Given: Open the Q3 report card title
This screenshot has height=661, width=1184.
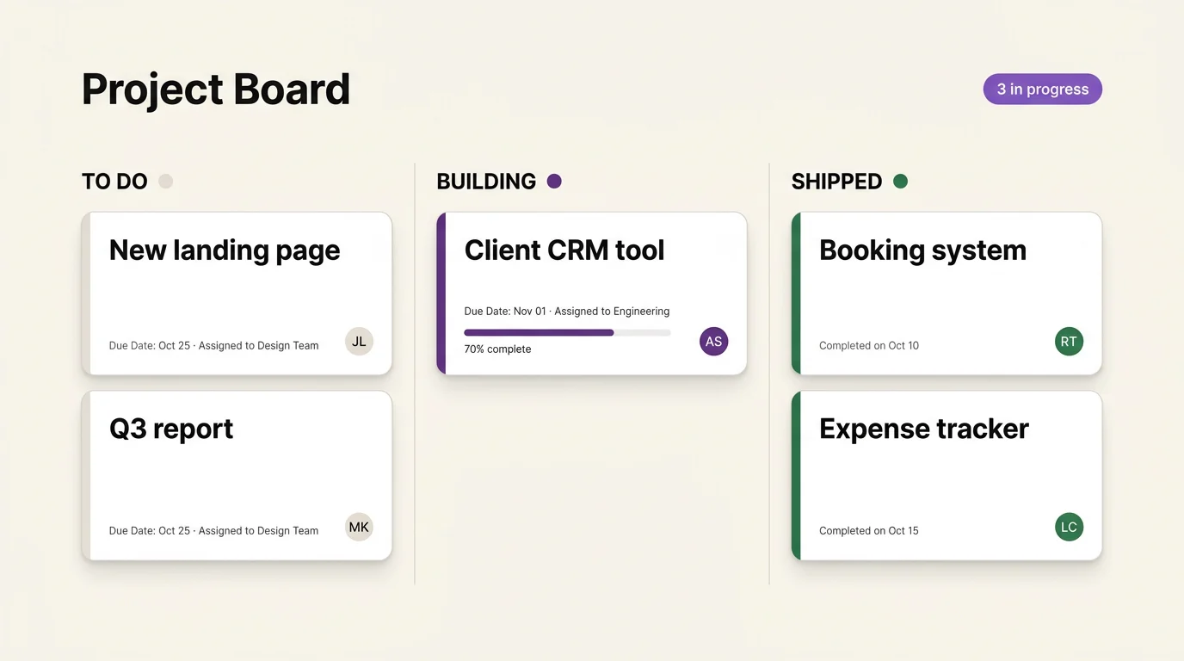Looking at the screenshot, I should coord(171,429).
